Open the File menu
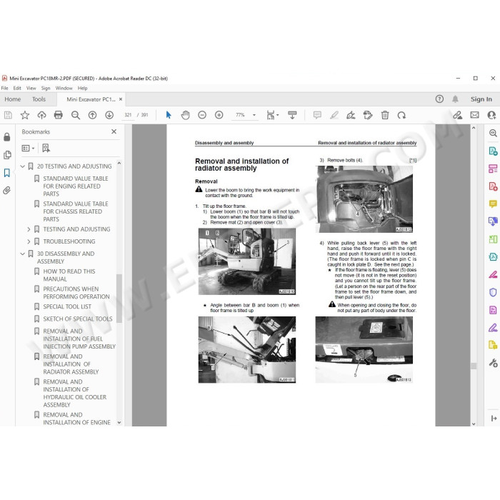This screenshot has width=500, height=500. pos(5,88)
